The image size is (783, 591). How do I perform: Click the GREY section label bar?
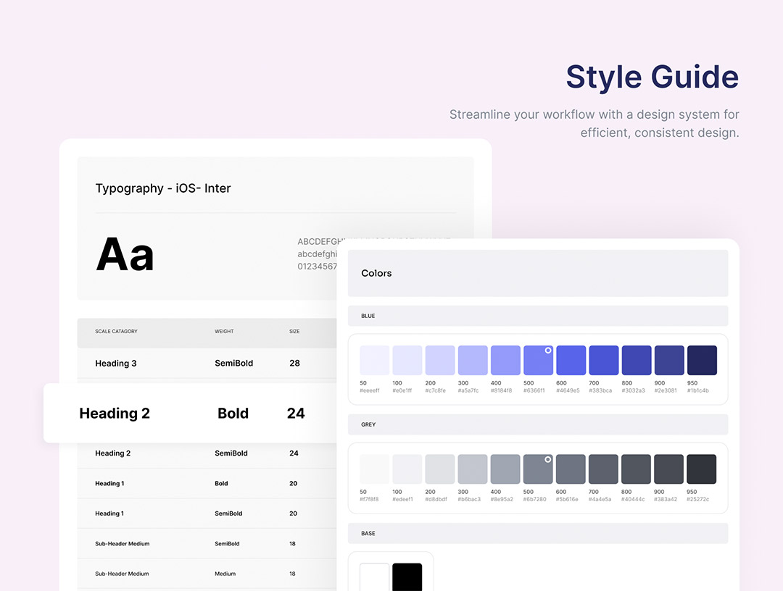click(x=537, y=424)
